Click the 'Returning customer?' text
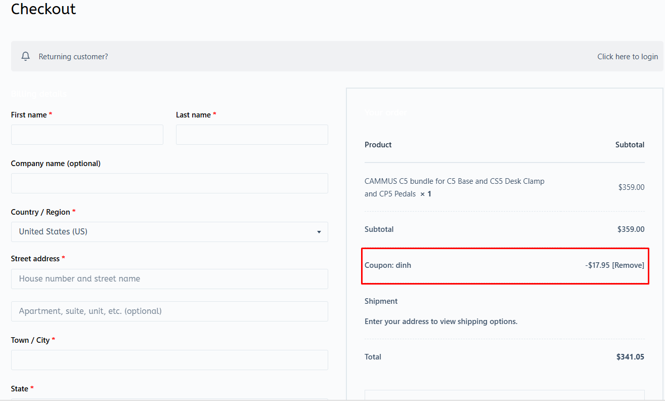665x401 pixels. 73,57
